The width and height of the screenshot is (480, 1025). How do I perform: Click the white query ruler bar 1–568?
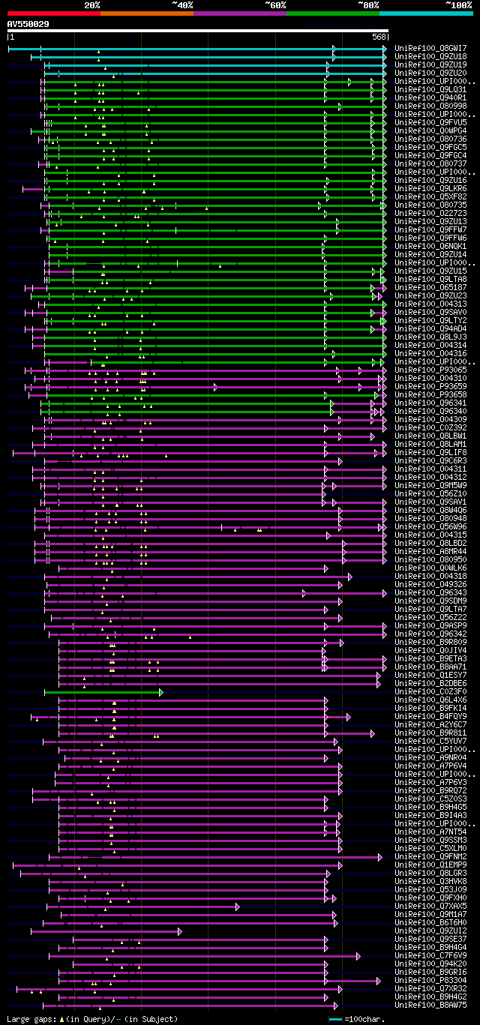coord(198,31)
